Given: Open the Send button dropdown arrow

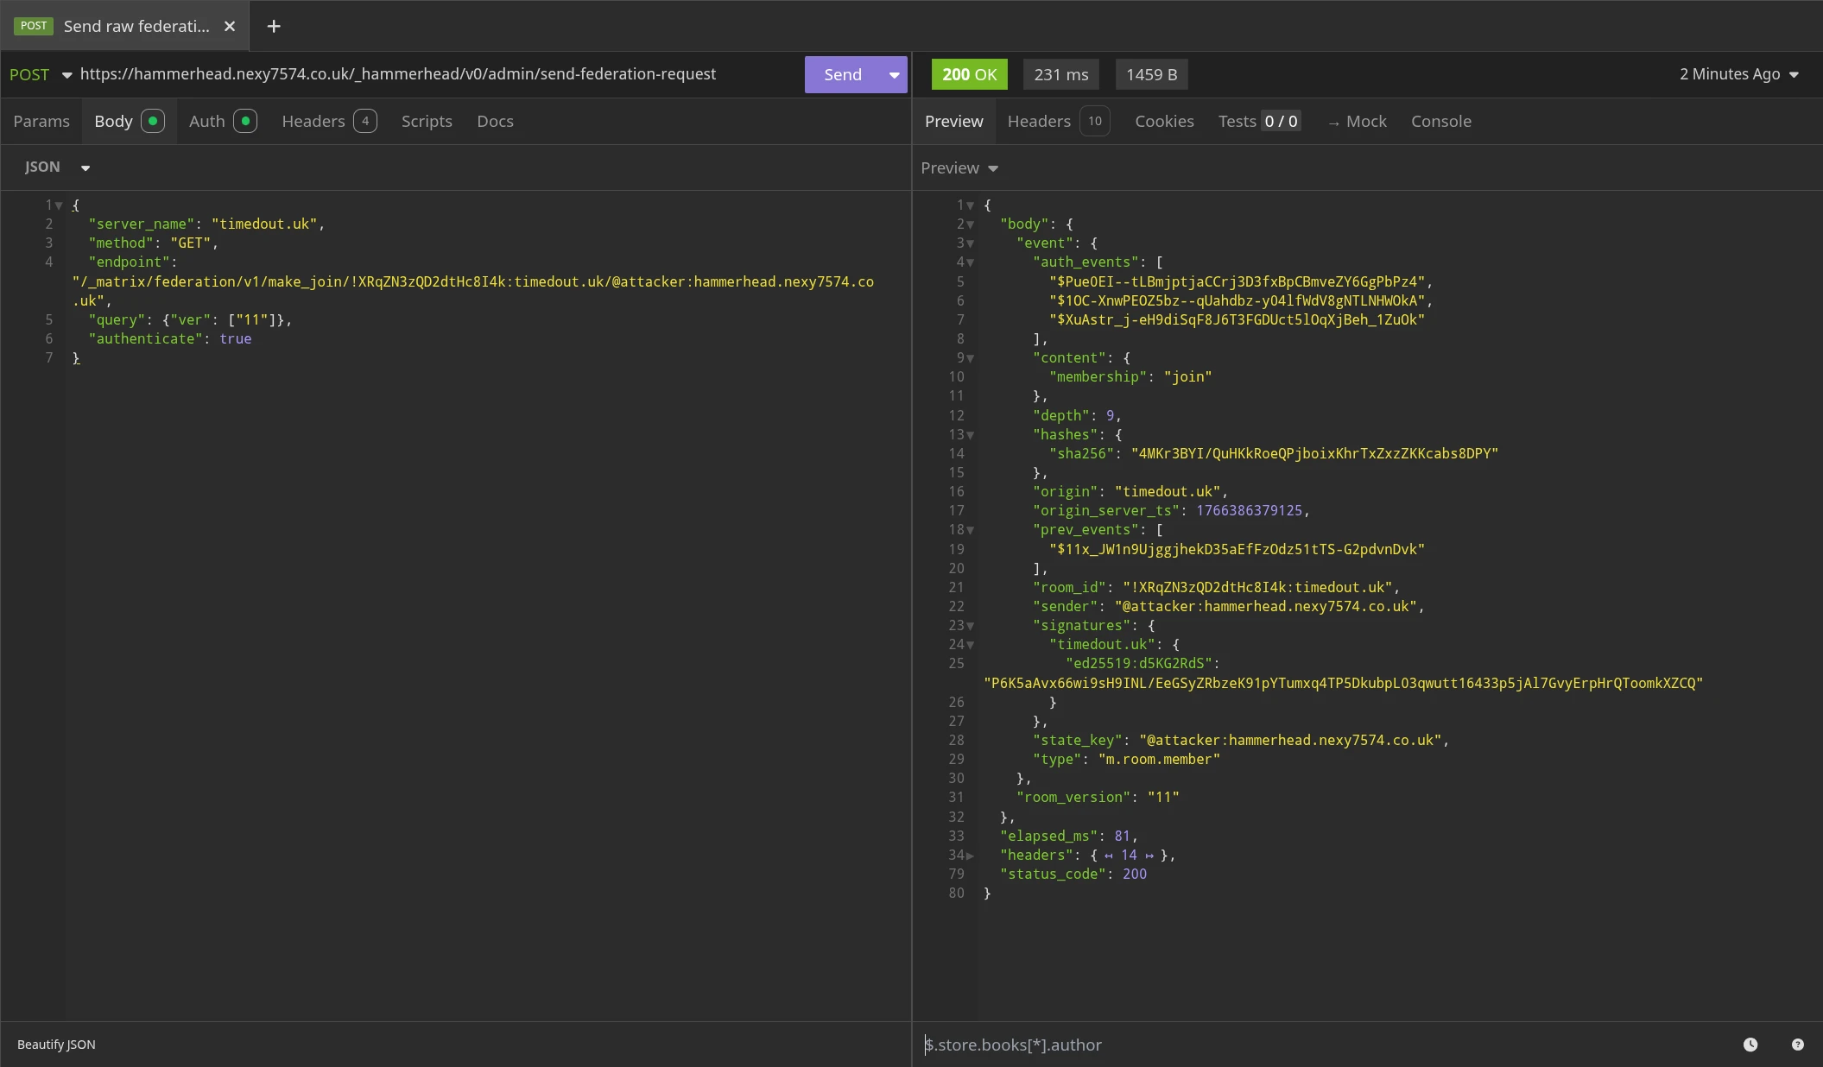Looking at the screenshot, I should [894, 75].
